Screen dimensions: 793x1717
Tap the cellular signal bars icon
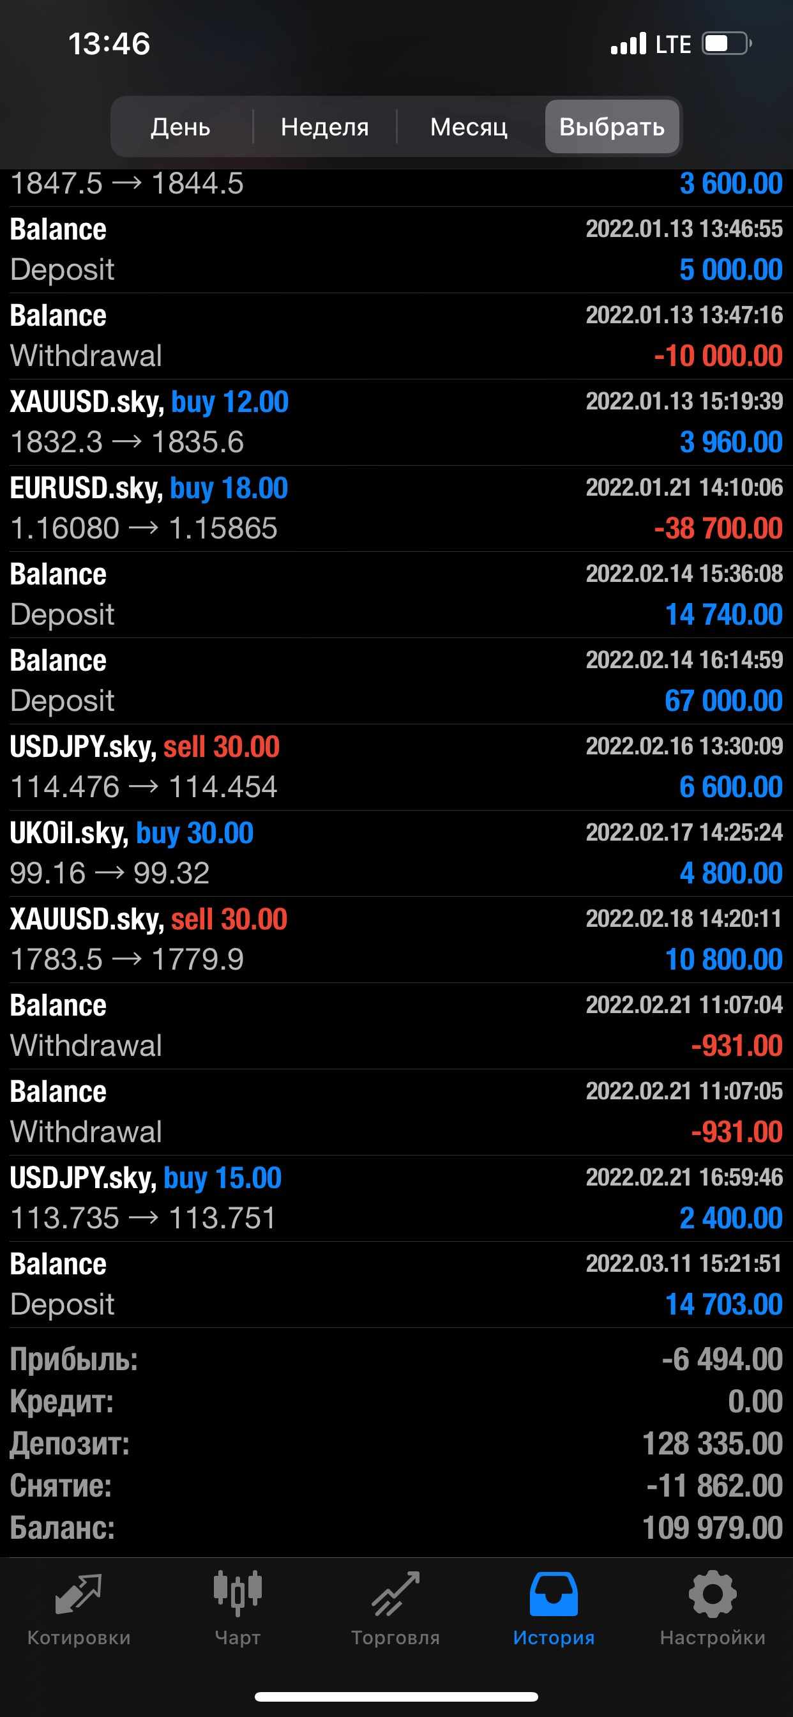[628, 44]
